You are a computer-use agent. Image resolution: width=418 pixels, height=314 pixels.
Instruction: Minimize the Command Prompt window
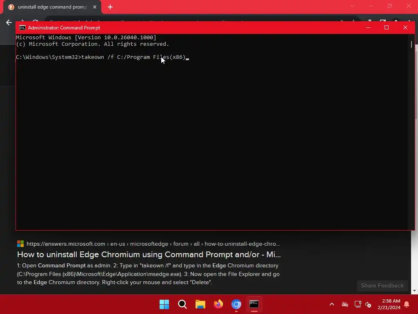(x=368, y=27)
